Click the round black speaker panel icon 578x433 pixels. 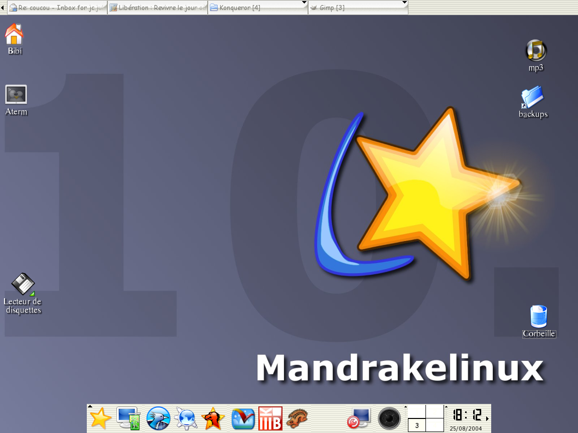[x=389, y=418]
